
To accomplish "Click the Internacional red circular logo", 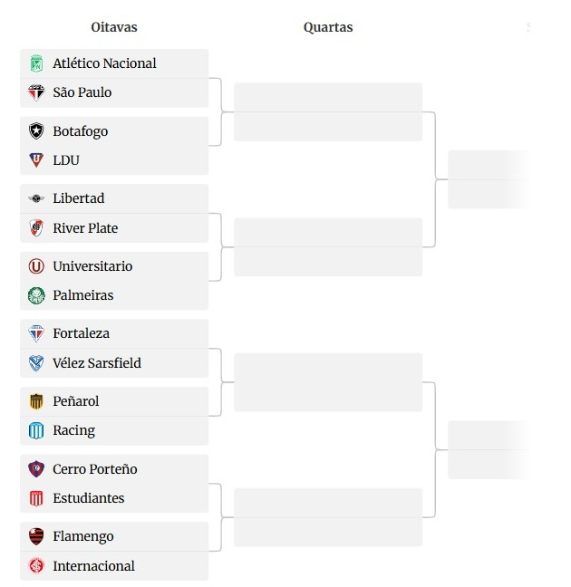I will pos(36,565).
